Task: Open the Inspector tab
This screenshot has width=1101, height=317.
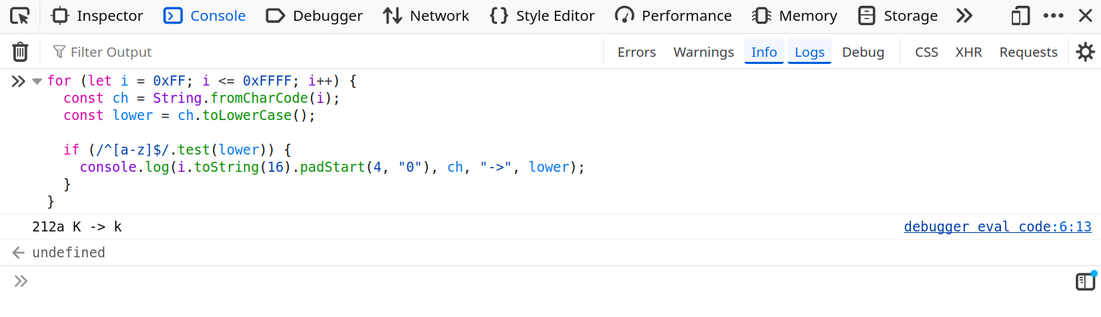Action: [98, 16]
